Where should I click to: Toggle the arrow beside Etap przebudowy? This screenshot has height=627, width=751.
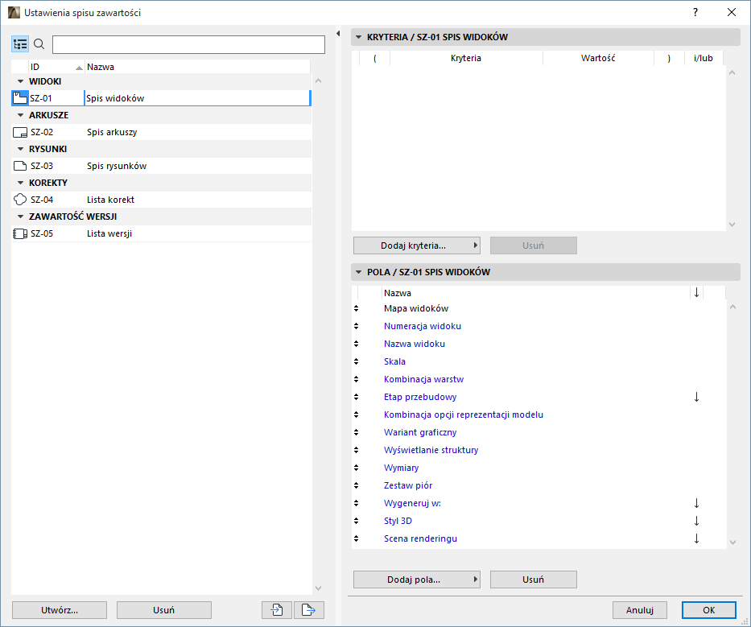[696, 396]
